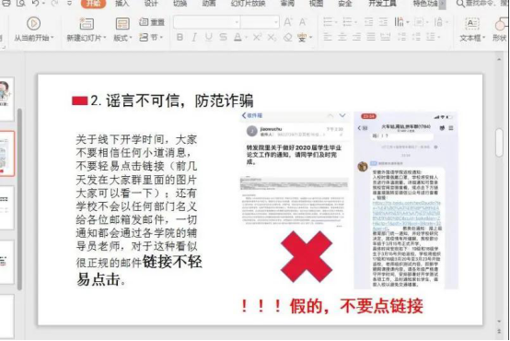Open the font size combo box
The height and width of the screenshot is (341, 510).
260,22
